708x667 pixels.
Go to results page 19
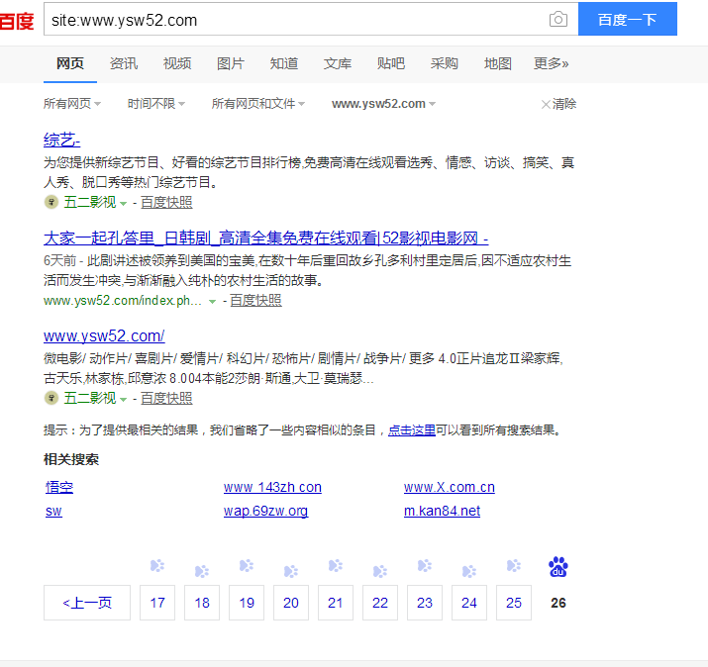pyautogui.click(x=247, y=603)
